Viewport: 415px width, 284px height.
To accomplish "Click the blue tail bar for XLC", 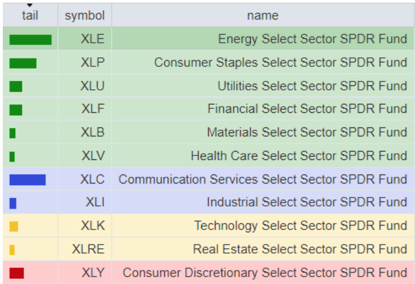I will 27,180.
